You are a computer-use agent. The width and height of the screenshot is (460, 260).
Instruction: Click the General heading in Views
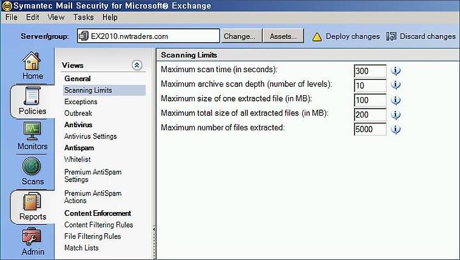coord(77,79)
